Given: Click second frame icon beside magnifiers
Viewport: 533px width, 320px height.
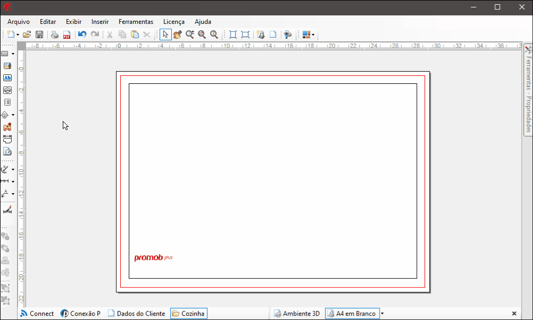Looking at the screenshot, I should [x=245, y=34].
